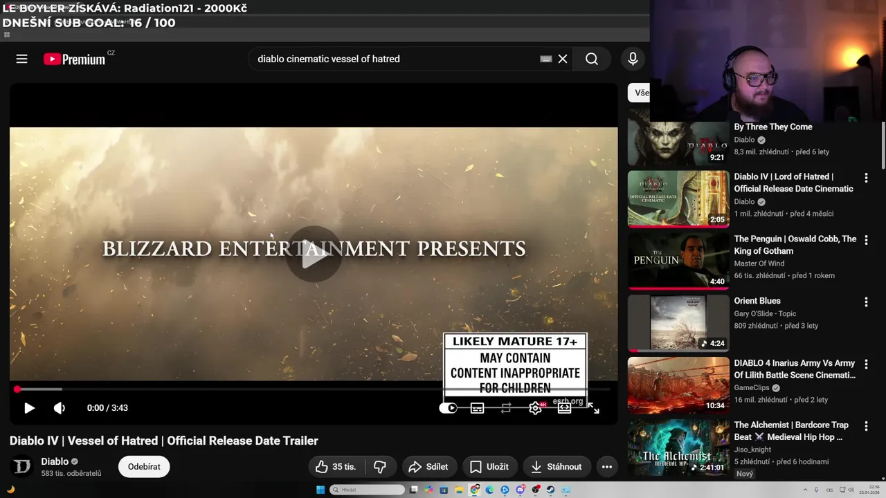This screenshot has width=886, height=498.
Task: Open player settings gear
Action: tap(535, 408)
